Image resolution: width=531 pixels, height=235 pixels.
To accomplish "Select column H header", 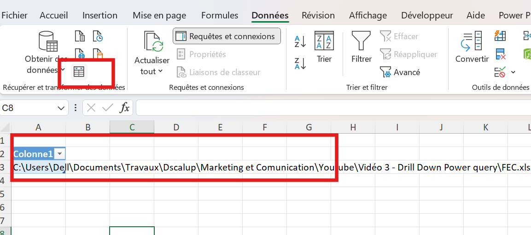I will coord(353,127).
